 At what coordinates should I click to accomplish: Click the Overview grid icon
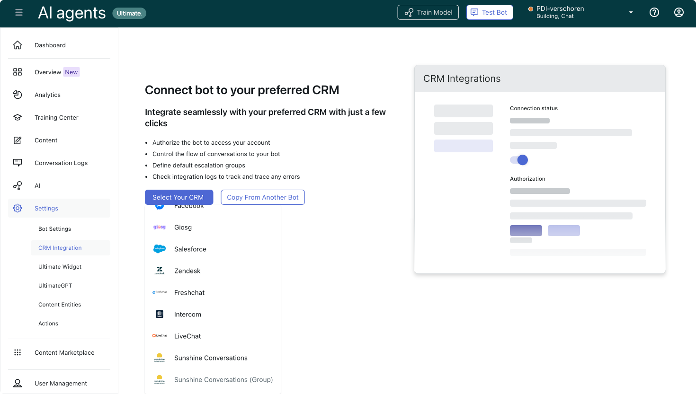(18, 72)
